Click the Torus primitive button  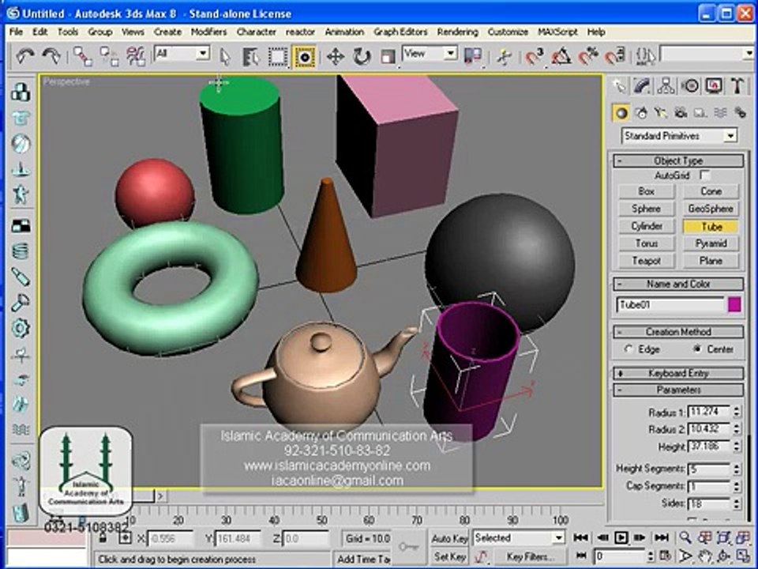click(x=647, y=244)
